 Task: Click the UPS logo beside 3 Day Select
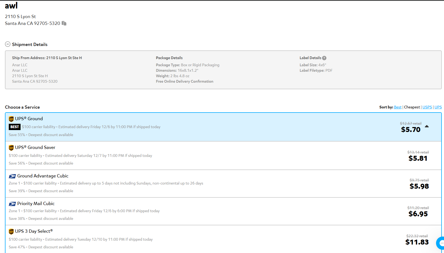(11, 231)
